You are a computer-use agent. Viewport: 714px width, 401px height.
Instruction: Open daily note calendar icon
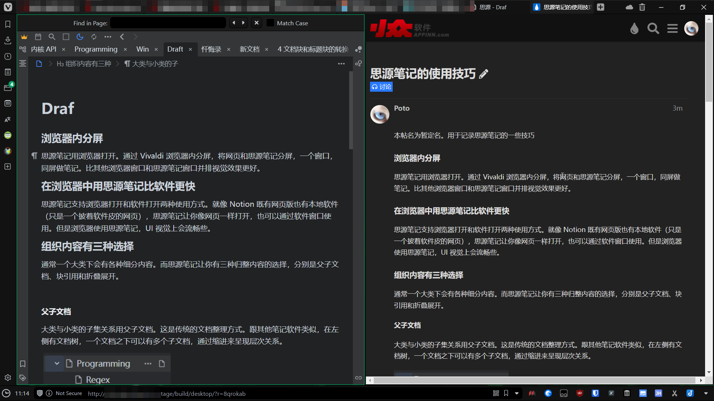(x=38, y=37)
